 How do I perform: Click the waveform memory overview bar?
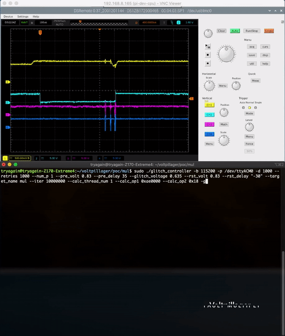tap(99, 24)
